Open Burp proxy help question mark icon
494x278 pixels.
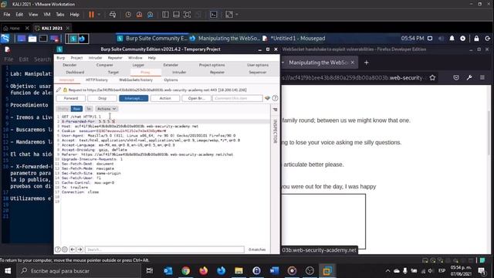coord(275,98)
